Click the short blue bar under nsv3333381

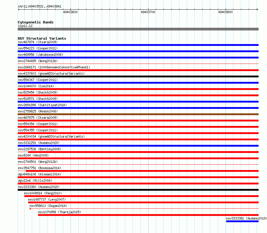[x=242, y=221]
